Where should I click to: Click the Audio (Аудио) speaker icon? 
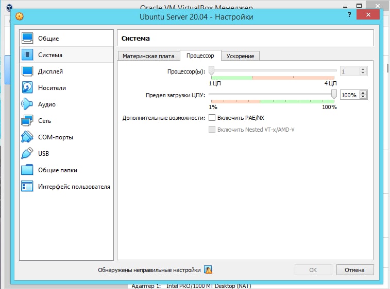pos(27,104)
